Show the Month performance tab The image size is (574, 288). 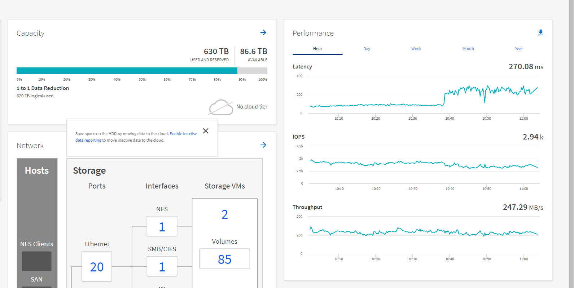pos(468,49)
